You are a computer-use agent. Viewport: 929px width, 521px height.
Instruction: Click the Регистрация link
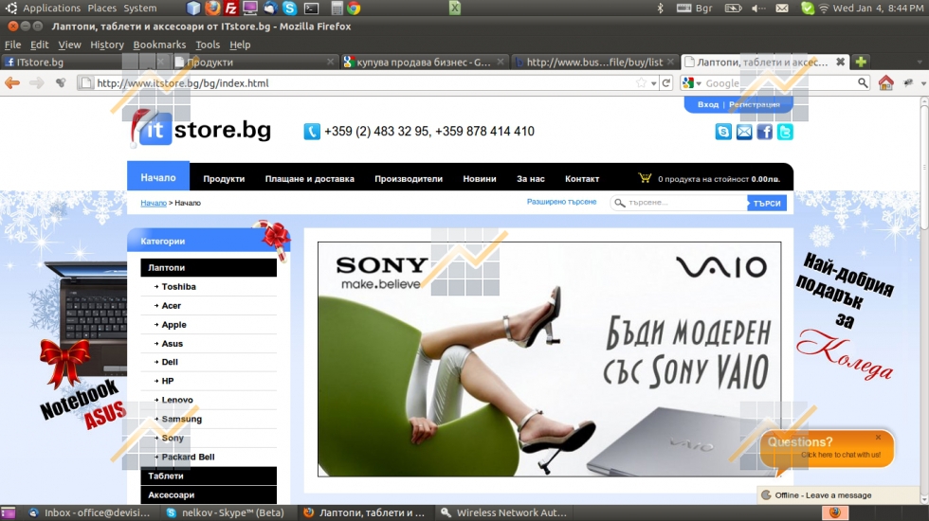click(755, 104)
